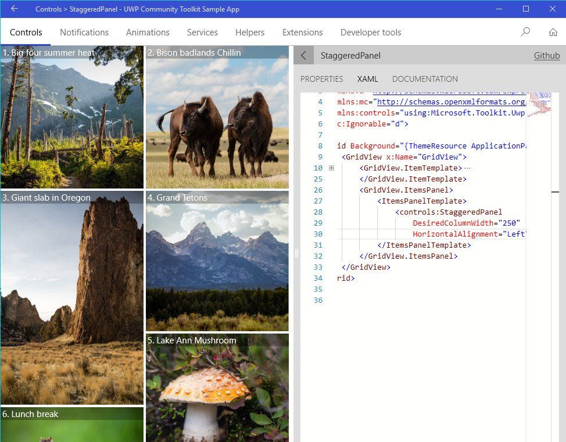Select the Grand Tetons picture
This screenshot has width=566, height=442.
click(217, 261)
